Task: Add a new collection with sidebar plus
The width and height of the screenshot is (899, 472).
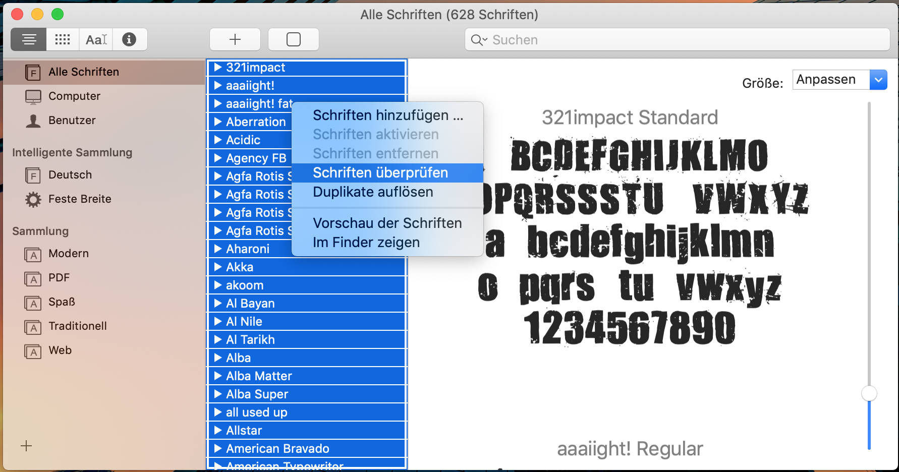Action: 26,446
